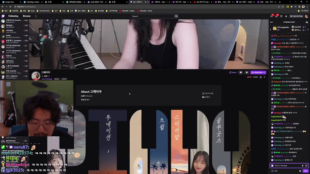
Task: Click the chat identity badge in message box
Action: (272, 165)
